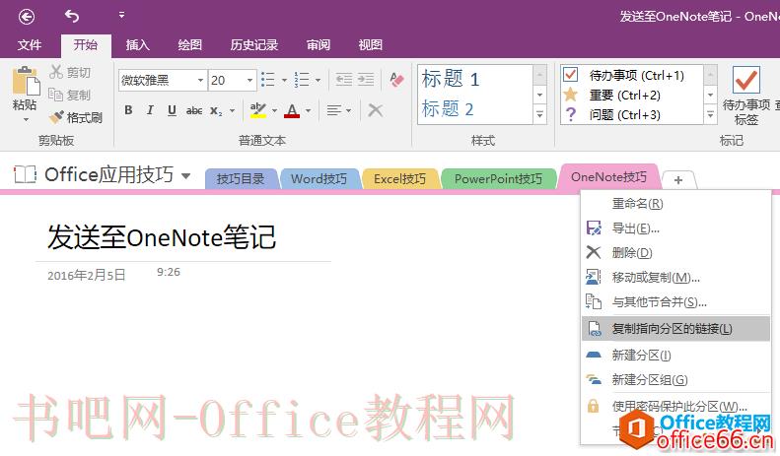Increase the indent level
The image size is (780, 456).
coord(366,80)
